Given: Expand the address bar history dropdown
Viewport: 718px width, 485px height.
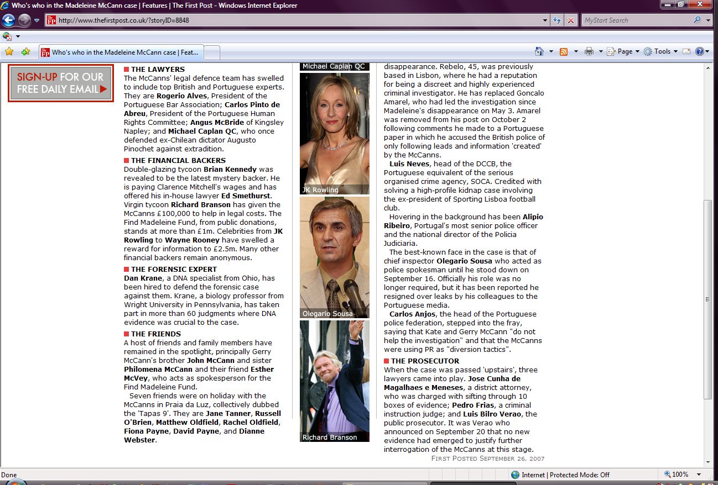Looking at the screenshot, I should click(x=545, y=20).
